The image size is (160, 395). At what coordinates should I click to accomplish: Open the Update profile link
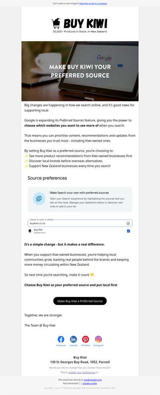[x=90, y=383]
